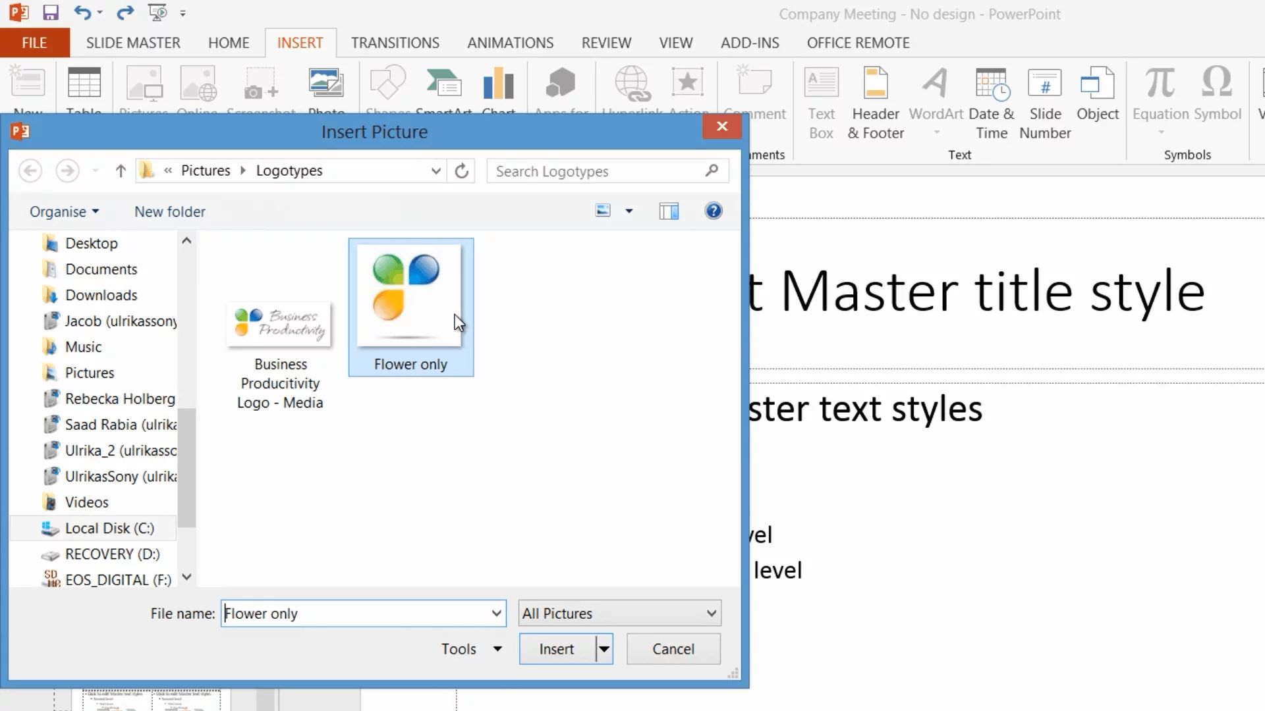
Task: Click the Header & Footer icon
Action: (875, 84)
